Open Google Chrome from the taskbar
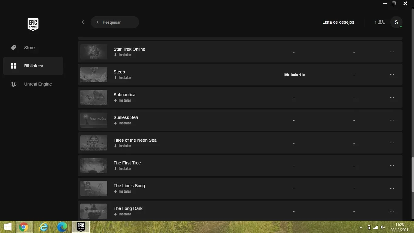This screenshot has width=414, height=233. click(24, 227)
